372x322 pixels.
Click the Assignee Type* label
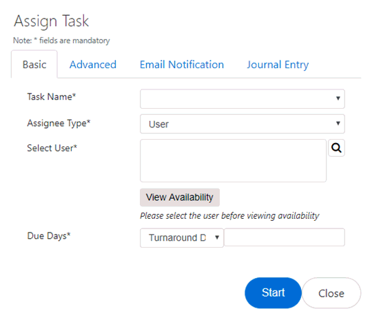(59, 123)
